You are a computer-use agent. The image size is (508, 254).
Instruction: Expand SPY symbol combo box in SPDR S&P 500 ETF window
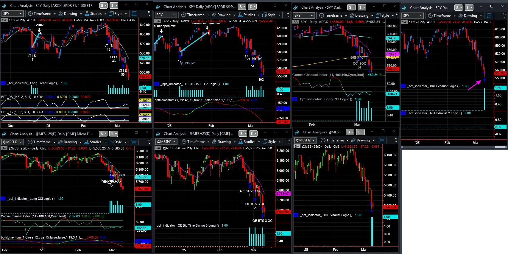(13, 14)
